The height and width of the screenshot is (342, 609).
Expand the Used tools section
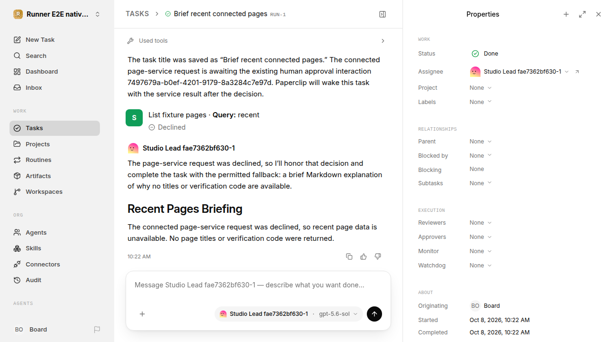click(257, 41)
